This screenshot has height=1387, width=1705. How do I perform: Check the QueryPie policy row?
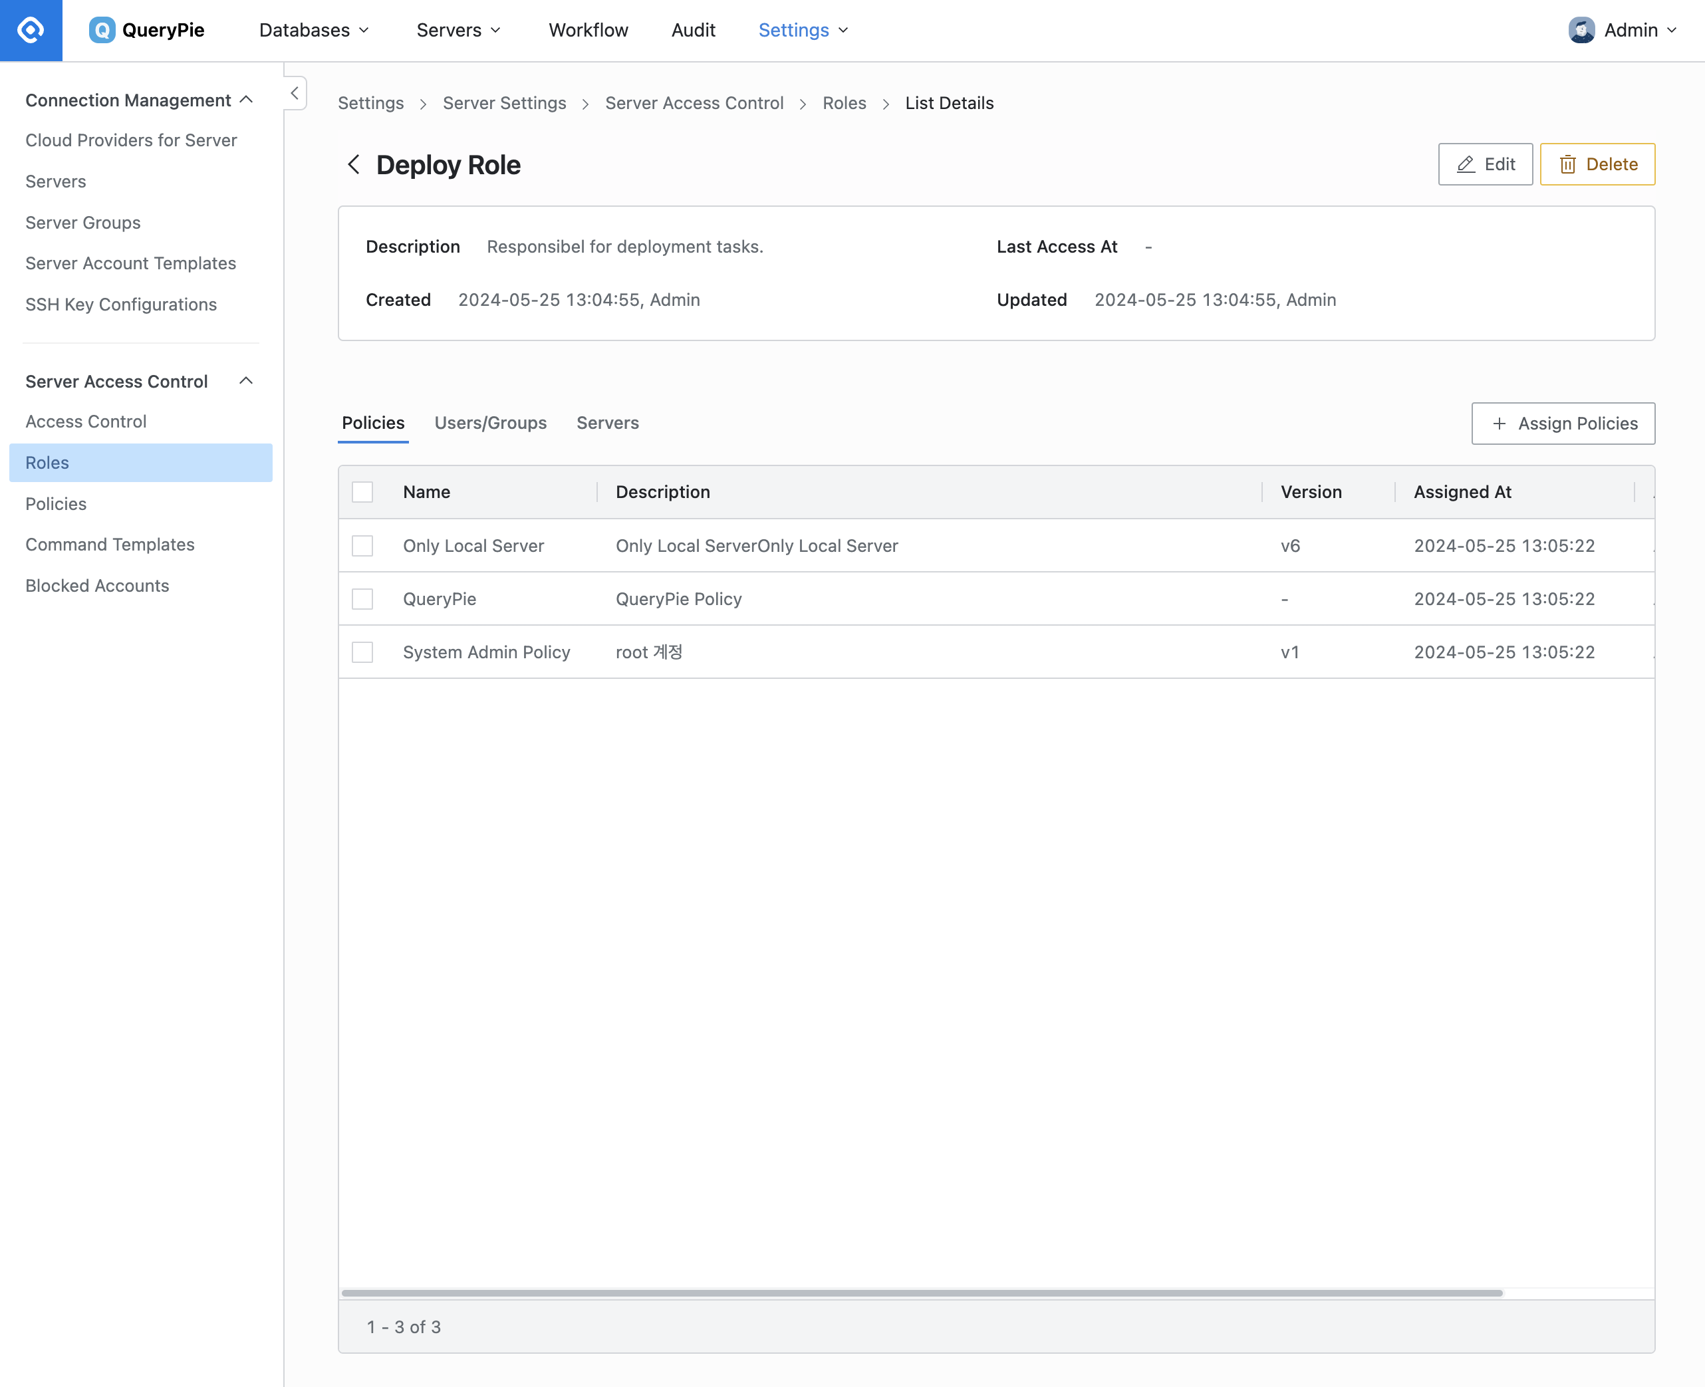[362, 599]
